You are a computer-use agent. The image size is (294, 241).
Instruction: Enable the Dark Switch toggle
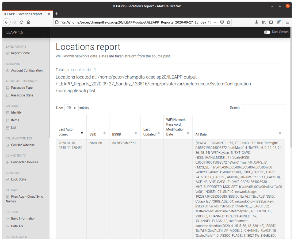pyautogui.click(x=267, y=32)
